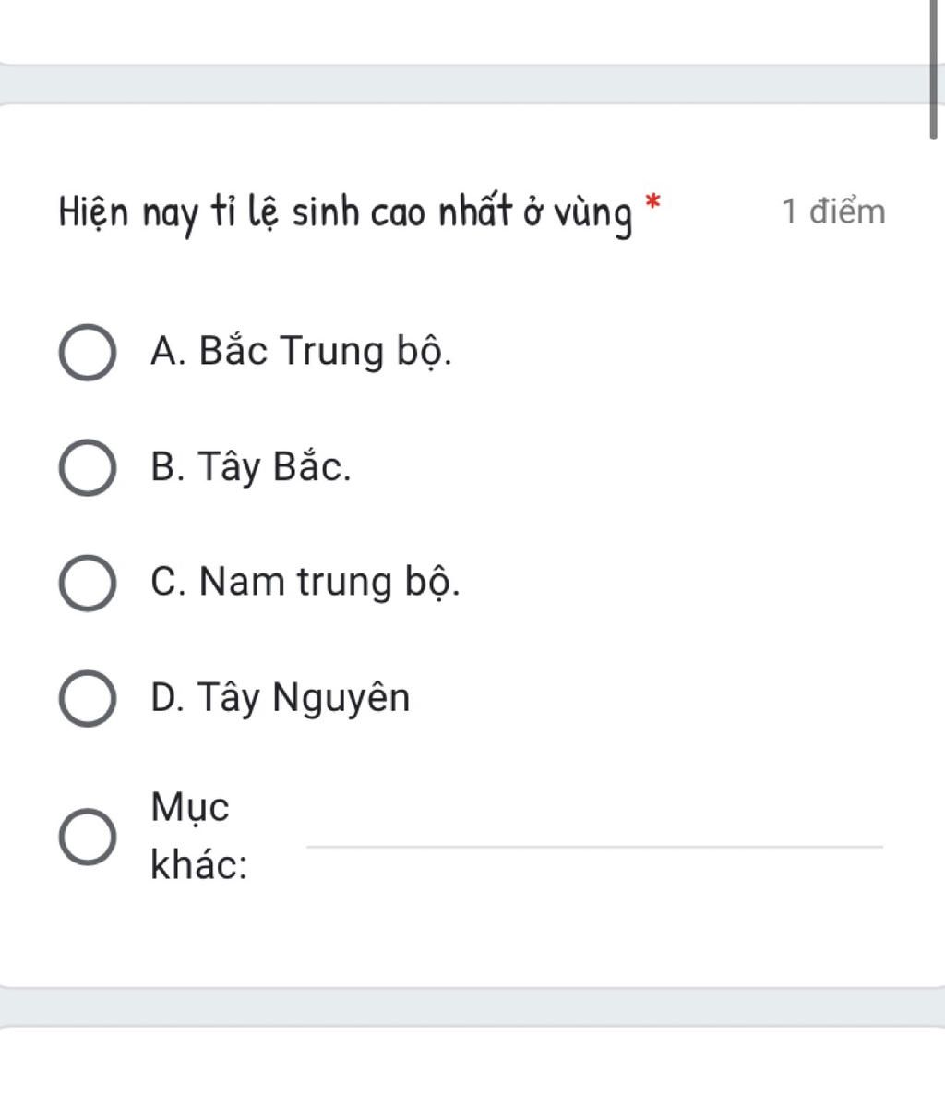Click the '1 điểm' points label
This screenshot has width=945, height=1109.
pos(833,211)
